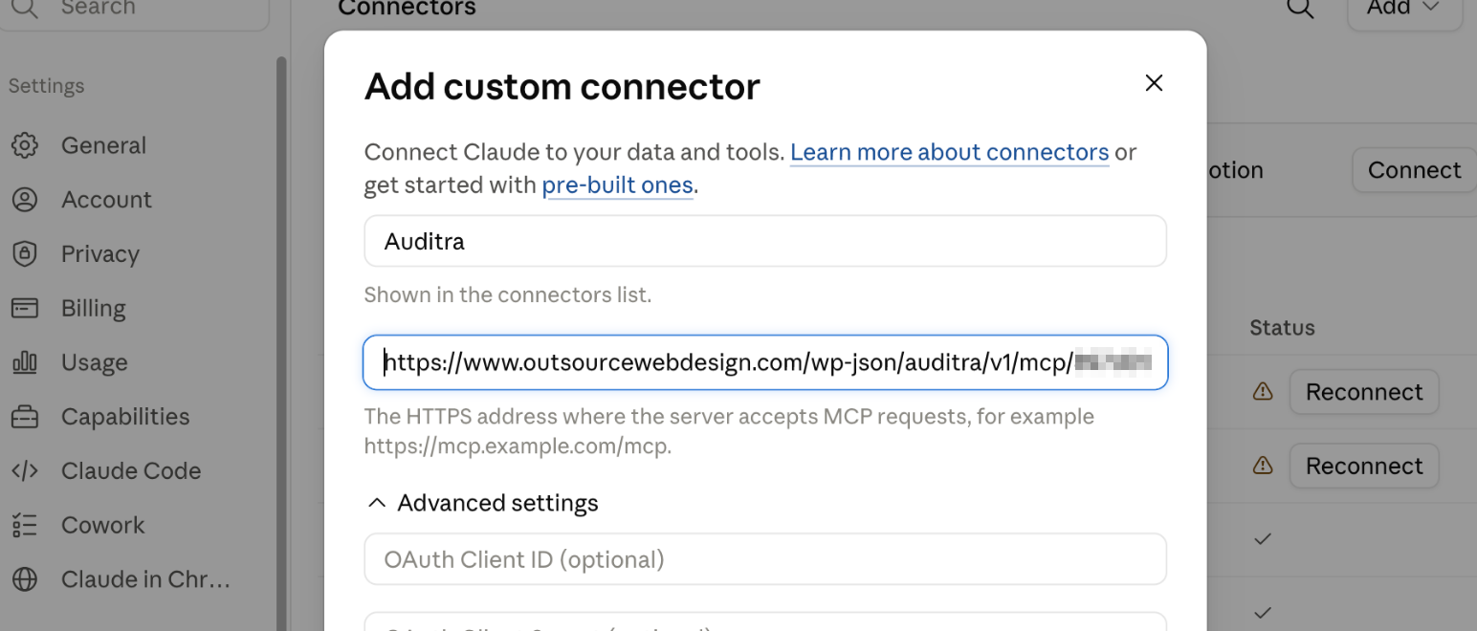
Task: Click the General gear icon
Action: click(x=24, y=145)
